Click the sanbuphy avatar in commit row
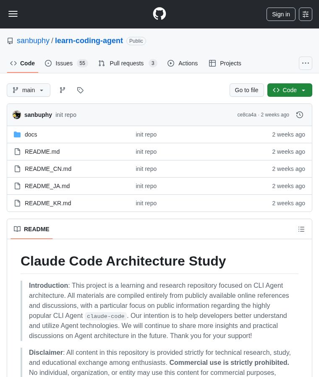 pos(17,115)
